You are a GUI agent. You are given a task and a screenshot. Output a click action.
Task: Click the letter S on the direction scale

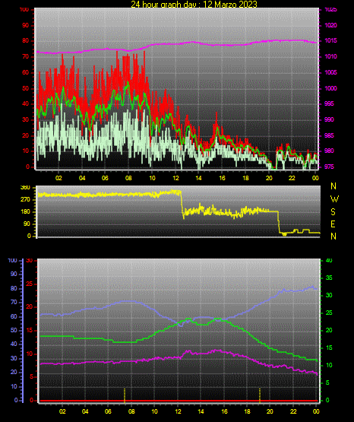333,212
